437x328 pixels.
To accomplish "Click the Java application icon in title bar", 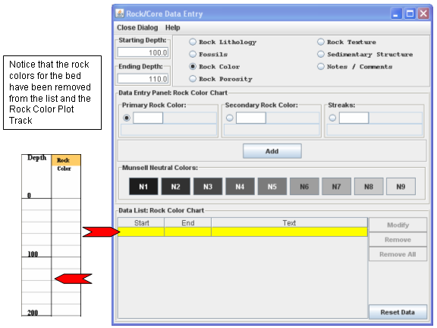I will click(x=120, y=14).
